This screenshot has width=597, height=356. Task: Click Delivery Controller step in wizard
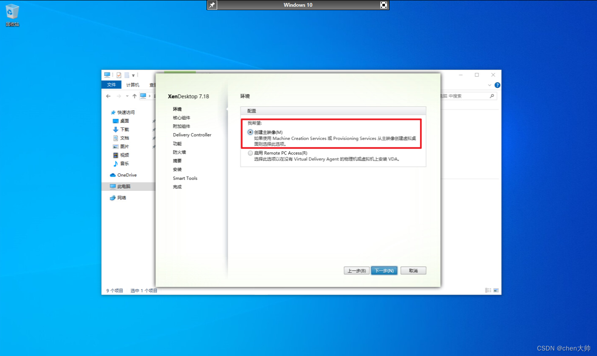(x=192, y=135)
